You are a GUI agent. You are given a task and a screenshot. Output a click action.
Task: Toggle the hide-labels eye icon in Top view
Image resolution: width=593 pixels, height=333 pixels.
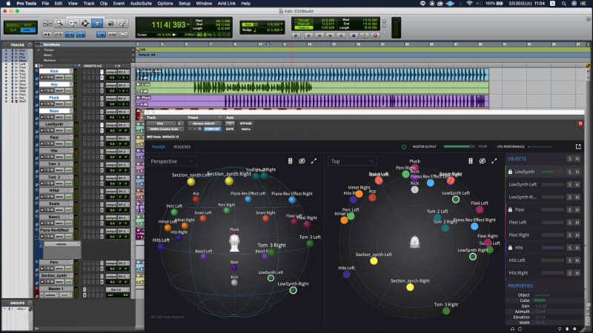point(483,161)
